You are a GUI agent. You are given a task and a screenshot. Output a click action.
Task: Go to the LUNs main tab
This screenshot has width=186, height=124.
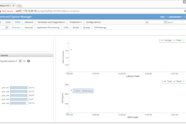8,22
